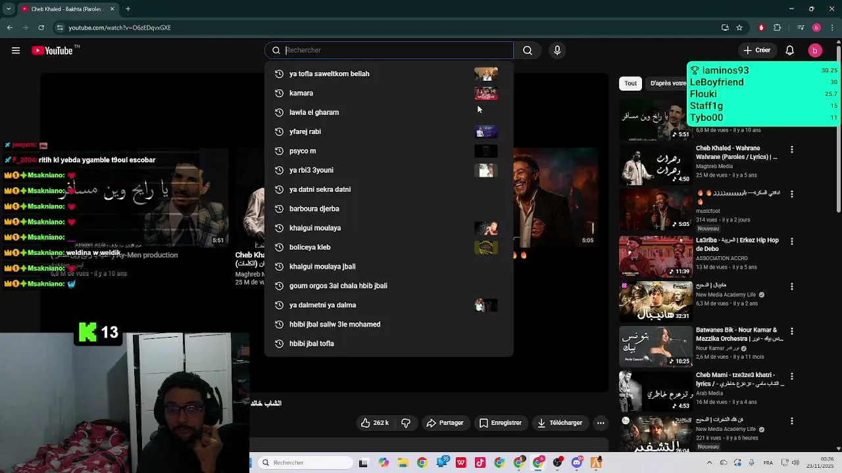The image size is (842, 473).
Task: Open the La3riba Erkez Hip Hop thumbnail
Action: [656, 256]
